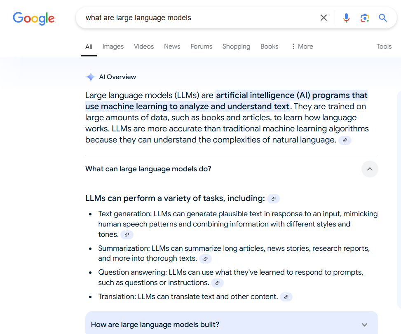Open Google Lens image search icon
This screenshot has height=334, width=401.
(365, 18)
